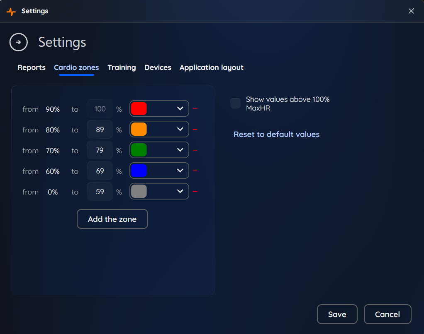Click the red color swatch
Image resolution: width=424 pixels, height=334 pixels.
coord(139,108)
